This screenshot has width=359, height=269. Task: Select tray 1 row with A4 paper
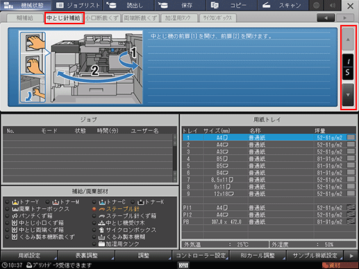pos(269,138)
